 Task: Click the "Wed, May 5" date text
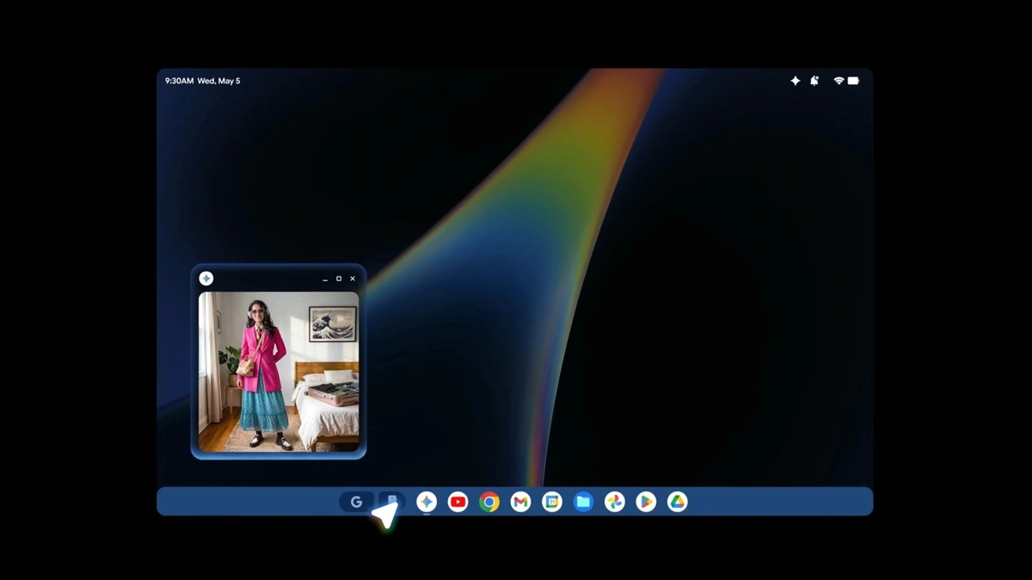tap(218, 81)
